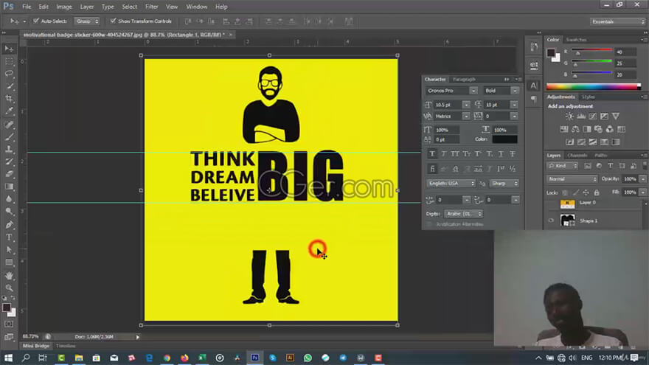Open the Window menu
Viewport: 649px width, 365px height.
click(197, 7)
